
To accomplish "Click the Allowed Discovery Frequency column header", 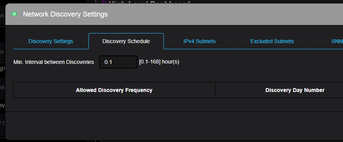I will pos(114,90).
